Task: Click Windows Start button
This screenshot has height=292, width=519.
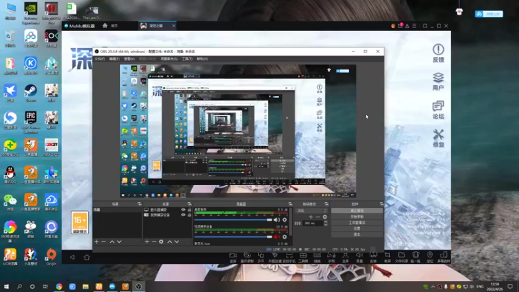Action: coord(6,286)
